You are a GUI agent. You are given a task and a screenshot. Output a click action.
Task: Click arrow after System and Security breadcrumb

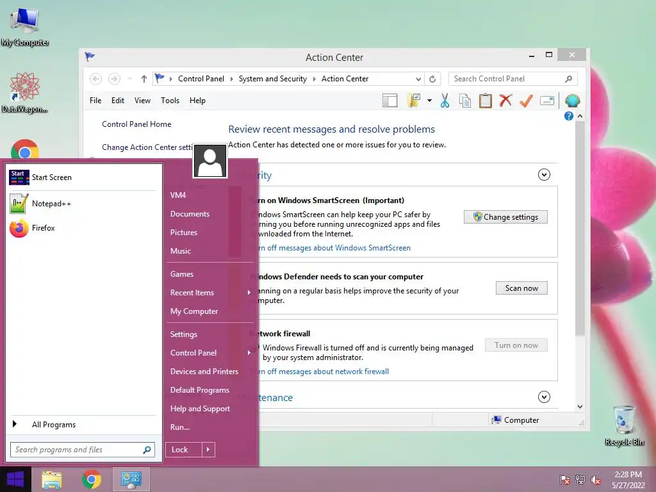pyautogui.click(x=314, y=79)
